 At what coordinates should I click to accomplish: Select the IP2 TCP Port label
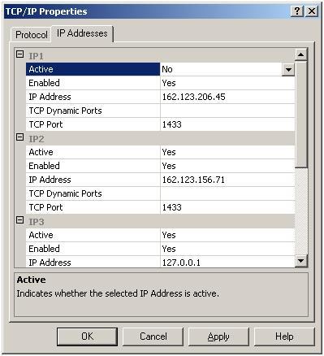[x=45, y=207]
